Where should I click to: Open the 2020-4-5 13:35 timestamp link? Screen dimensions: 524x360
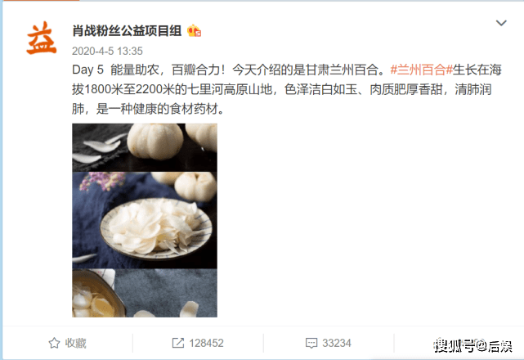(x=107, y=51)
